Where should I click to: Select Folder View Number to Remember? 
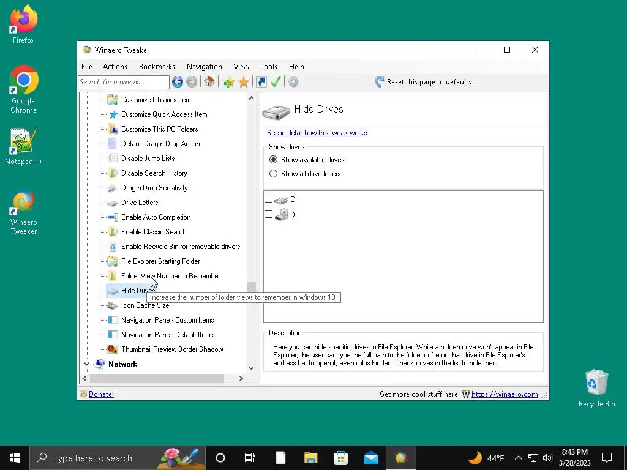[170, 276]
